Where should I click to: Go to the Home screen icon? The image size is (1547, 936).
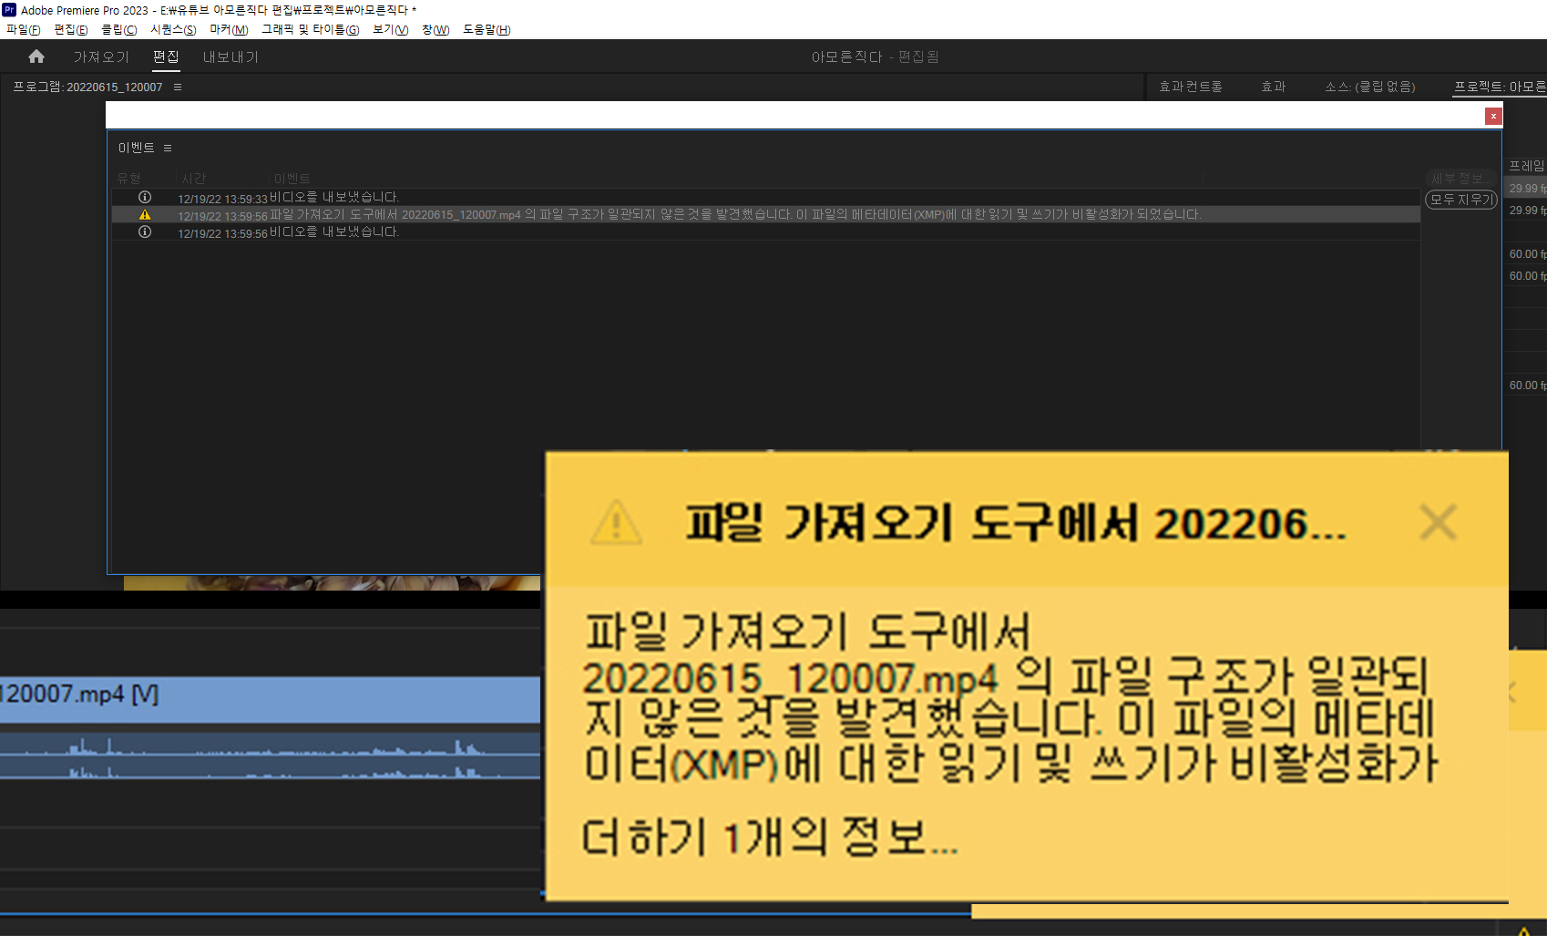coord(36,57)
